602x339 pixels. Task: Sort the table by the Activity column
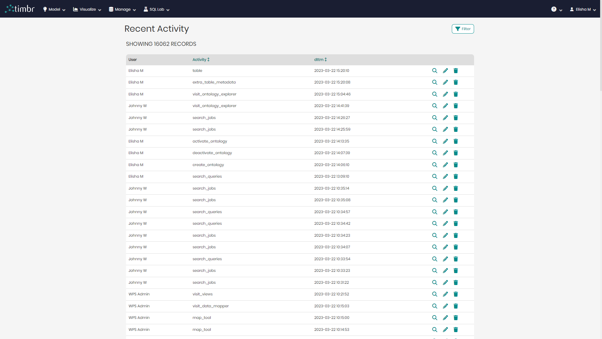tap(201, 60)
